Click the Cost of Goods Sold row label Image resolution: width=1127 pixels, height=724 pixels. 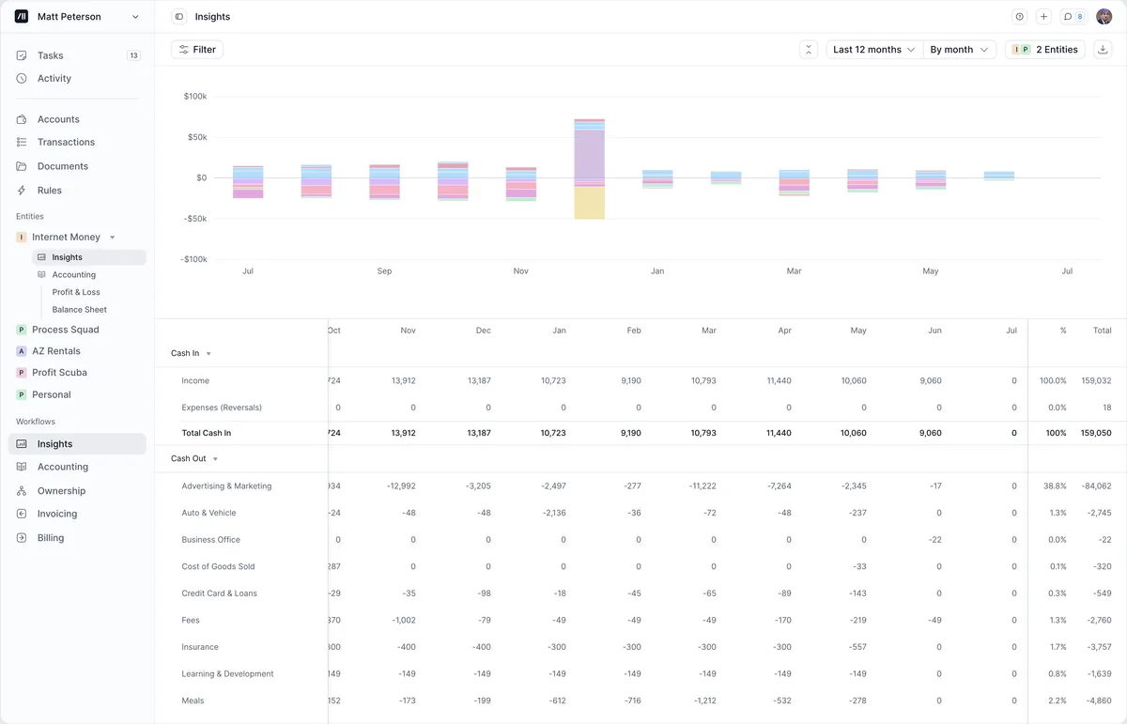click(218, 567)
